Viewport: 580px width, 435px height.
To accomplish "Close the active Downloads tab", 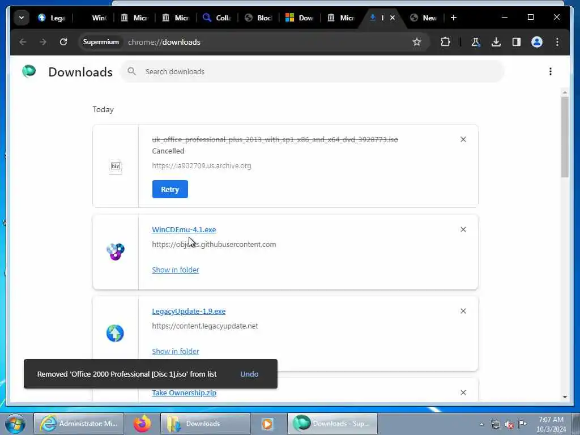I will pyautogui.click(x=393, y=18).
